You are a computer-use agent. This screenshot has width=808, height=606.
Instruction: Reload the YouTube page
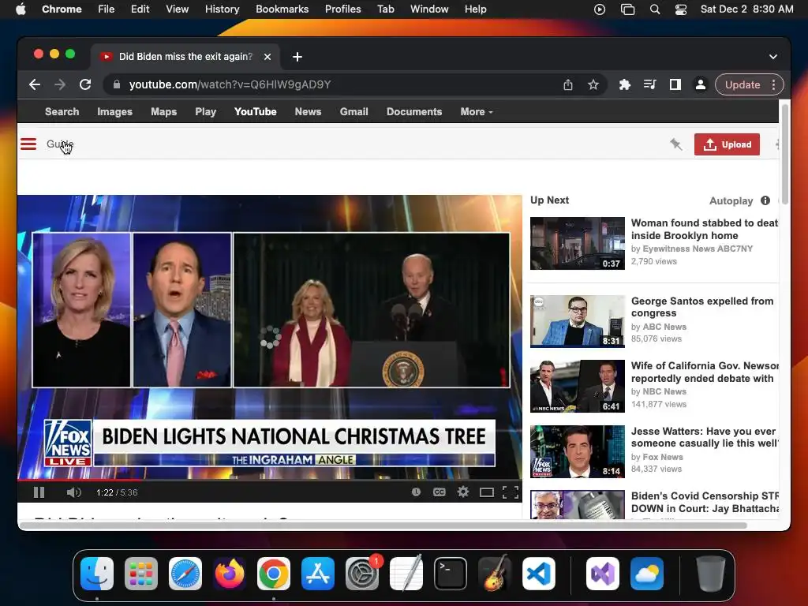tap(85, 84)
